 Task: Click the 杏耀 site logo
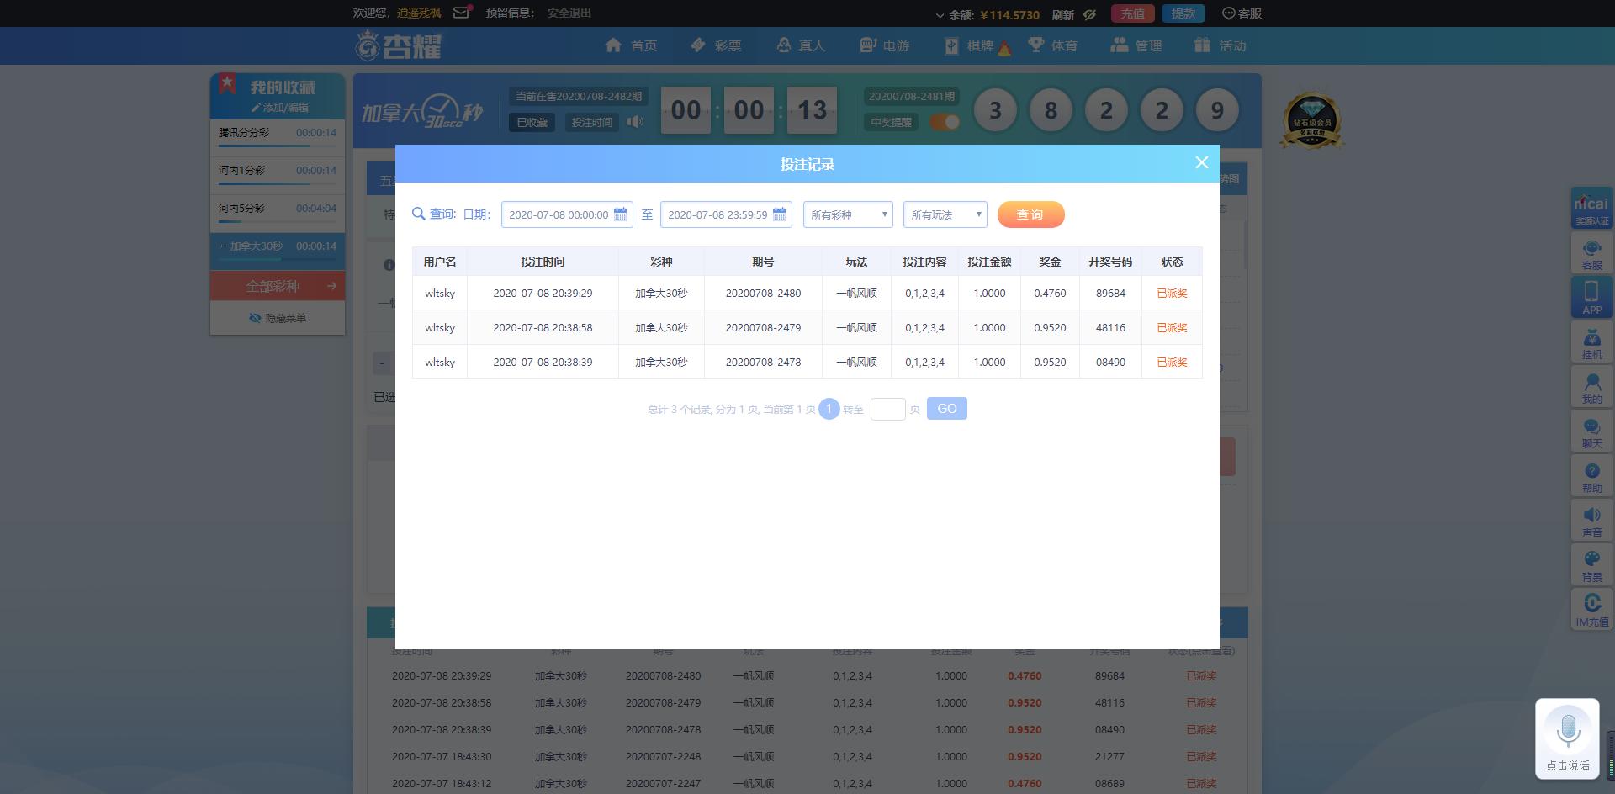(399, 45)
